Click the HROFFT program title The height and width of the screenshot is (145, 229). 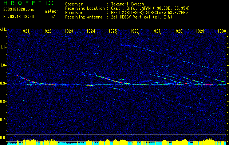pos(22,3)
